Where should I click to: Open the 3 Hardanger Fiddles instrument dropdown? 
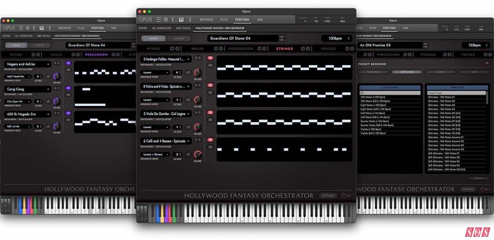[166, 59]
